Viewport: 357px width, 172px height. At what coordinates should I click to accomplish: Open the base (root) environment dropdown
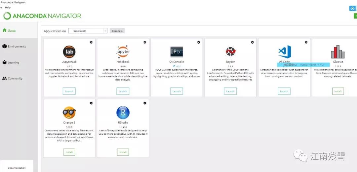[88, 31]
